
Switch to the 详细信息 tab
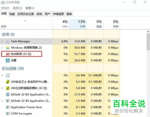(x=58, y=14)
